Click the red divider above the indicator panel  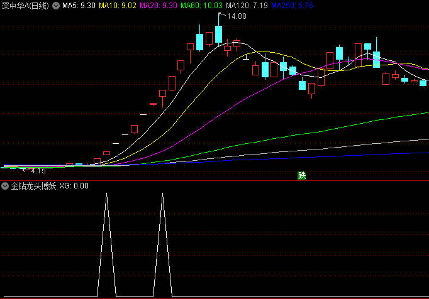[x=214, y=180]
